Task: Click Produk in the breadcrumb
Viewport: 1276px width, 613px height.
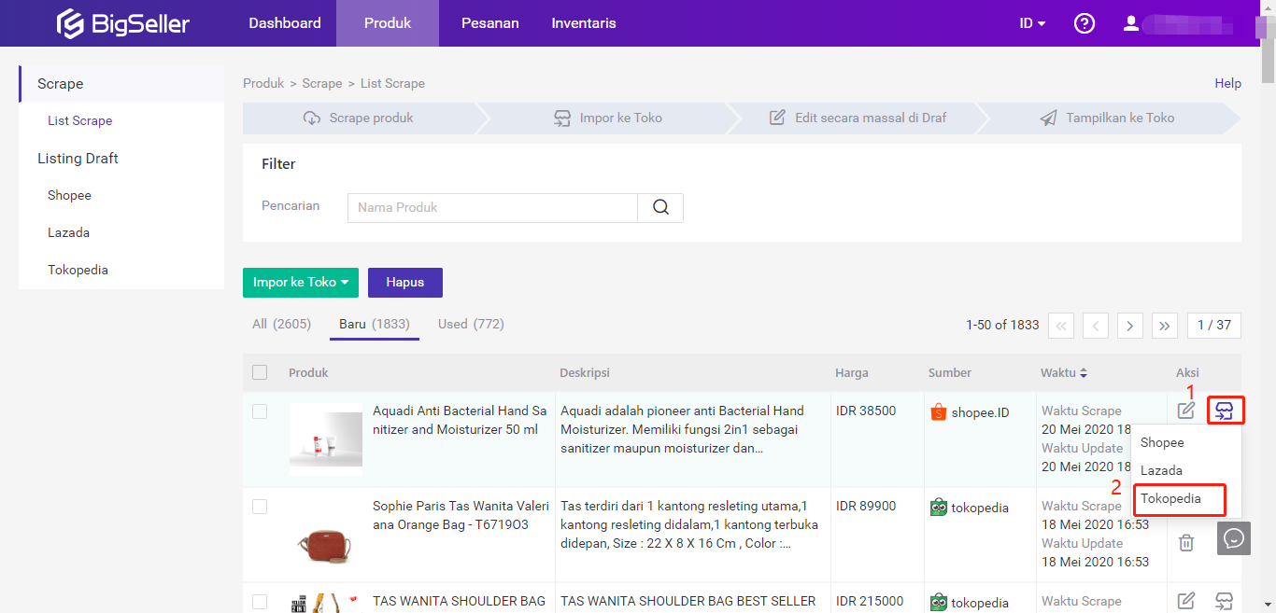Action: click(x=263, y=84)
